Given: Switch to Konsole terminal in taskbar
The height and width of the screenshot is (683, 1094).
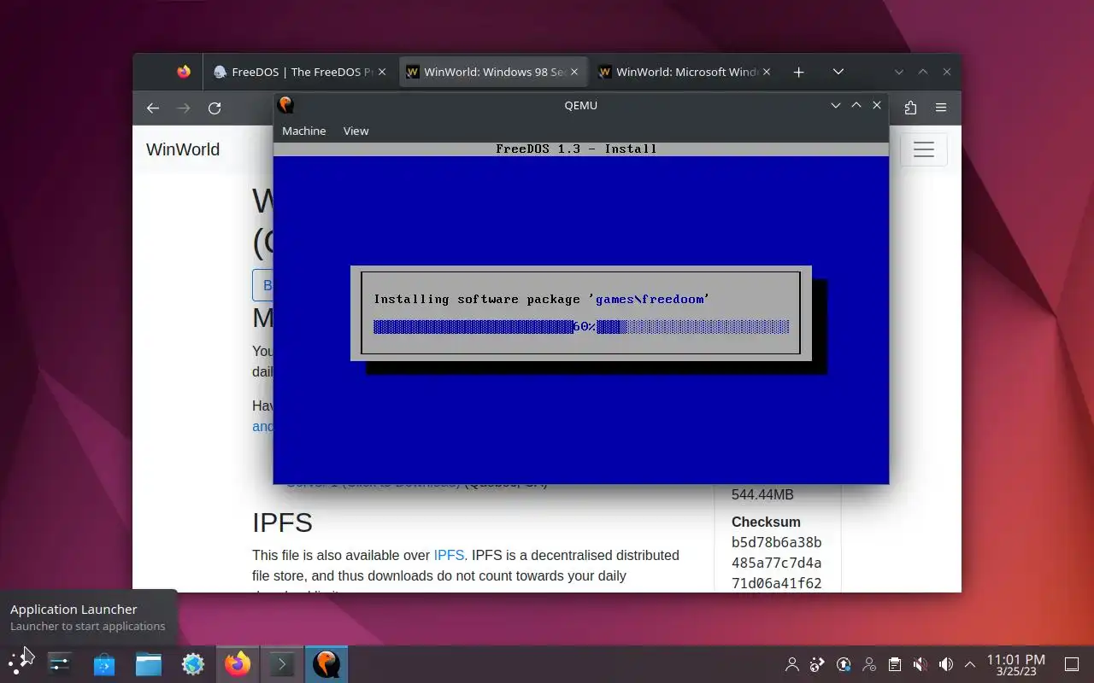Looking at the screenshot, I should [x=282, y=663].
